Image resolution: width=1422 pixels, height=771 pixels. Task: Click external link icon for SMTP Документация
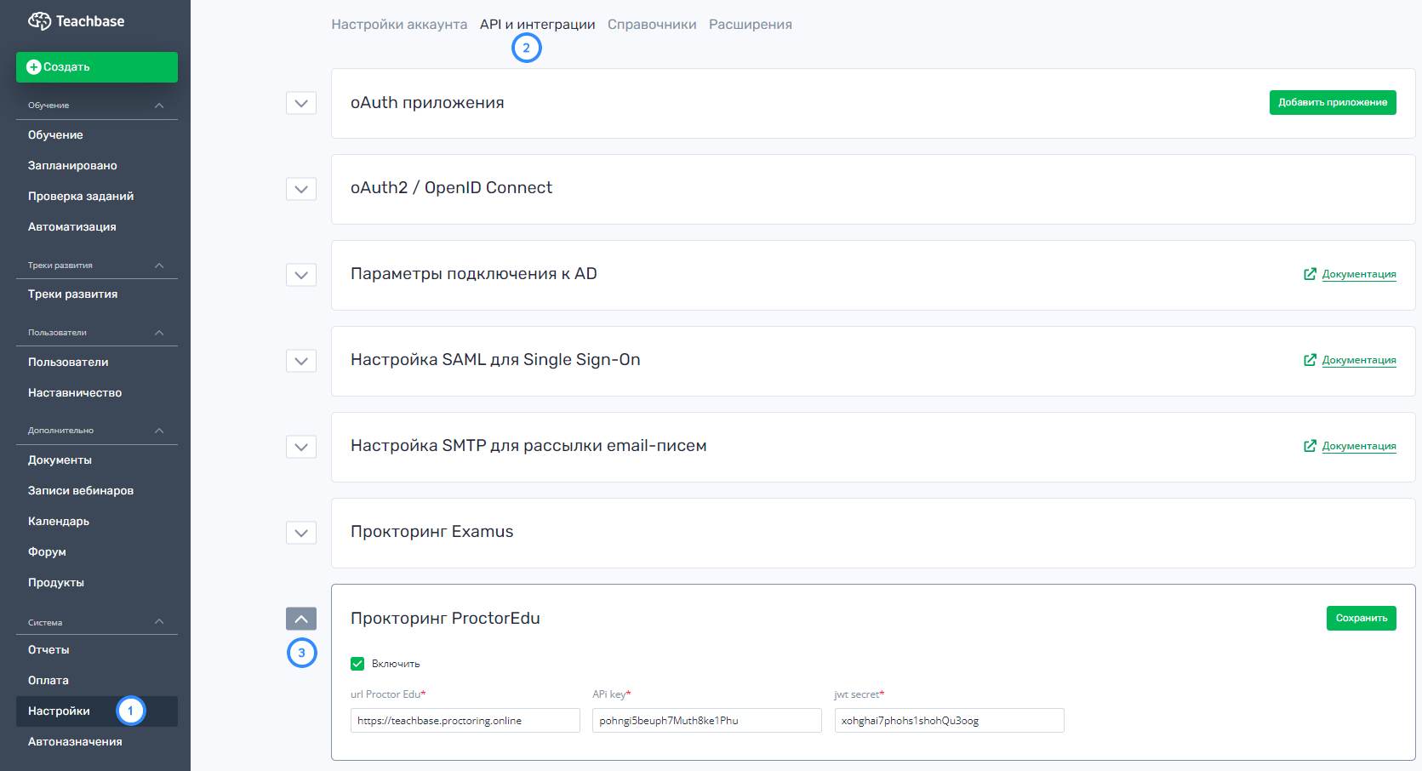(x=1310, y=446)
